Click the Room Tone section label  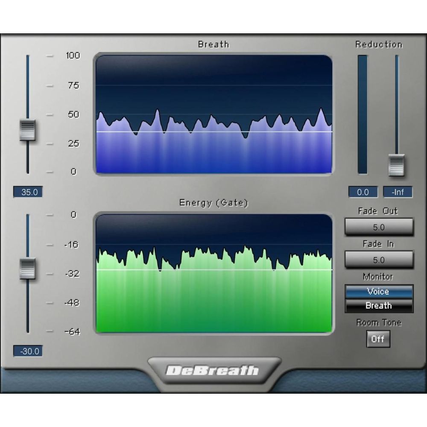[378, 322]
